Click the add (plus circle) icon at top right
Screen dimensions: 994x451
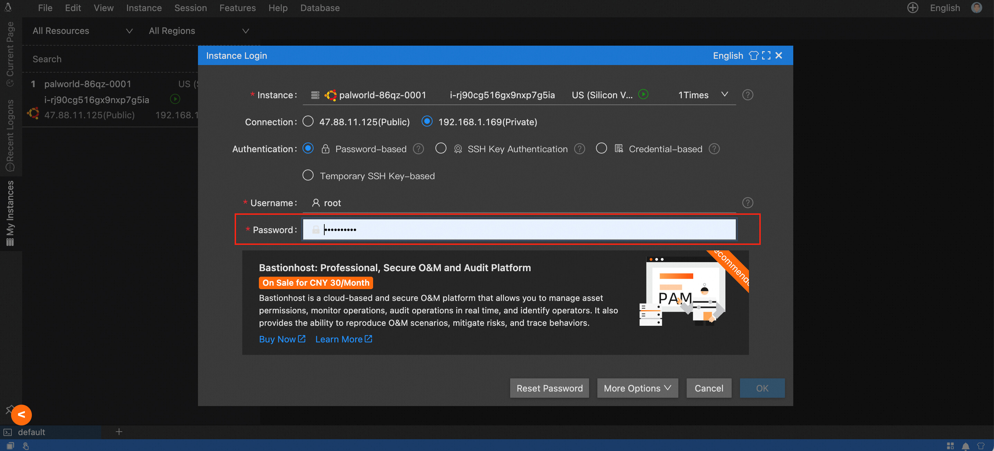coord(913,8)
